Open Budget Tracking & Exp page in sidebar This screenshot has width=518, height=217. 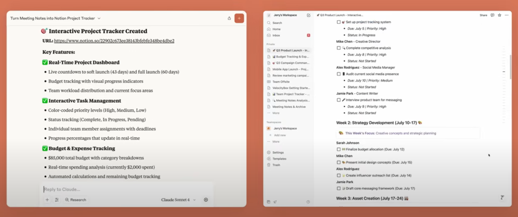click(289, 57)
